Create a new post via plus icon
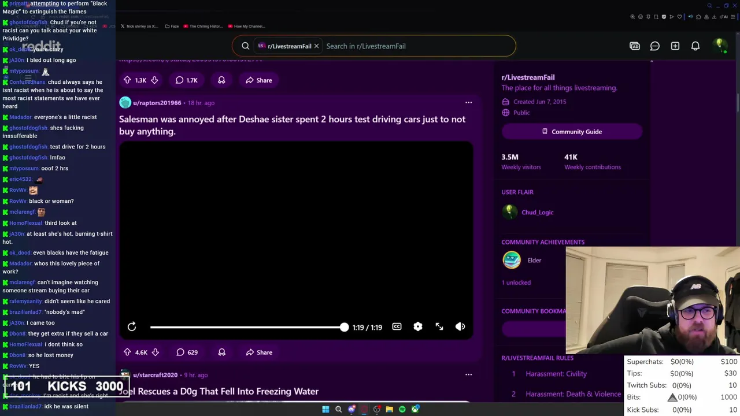 [x=675, y=46]
